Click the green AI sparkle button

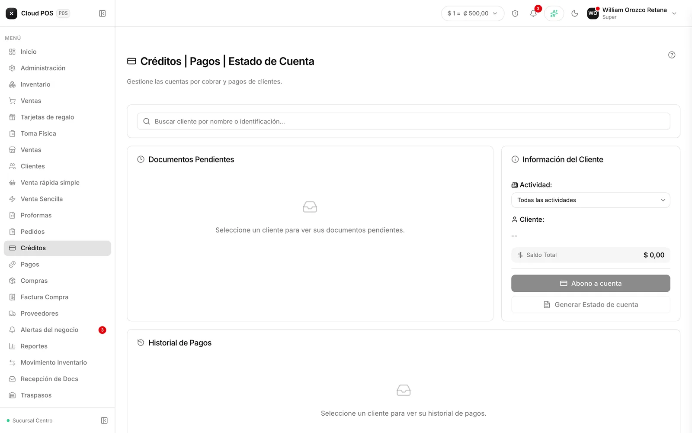554,13
